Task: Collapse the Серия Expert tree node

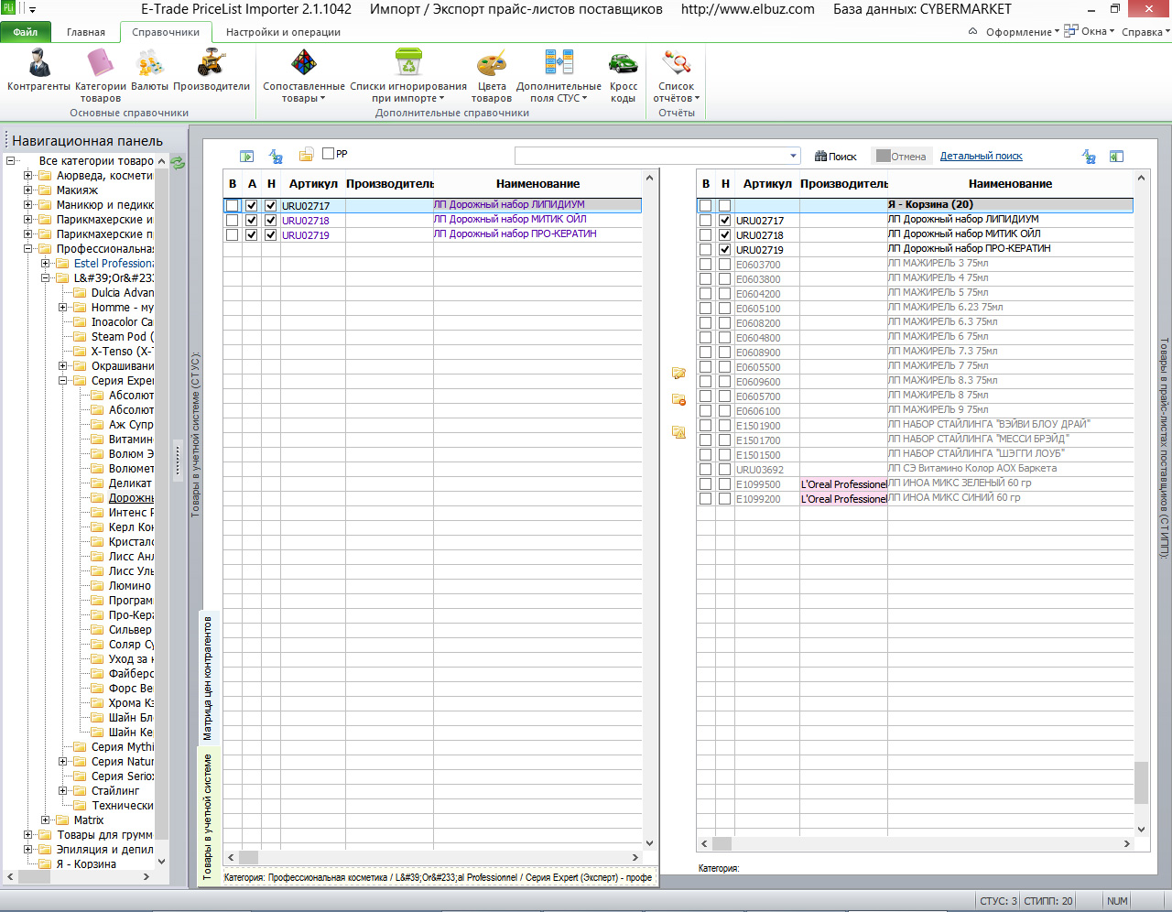Action: 62,381
